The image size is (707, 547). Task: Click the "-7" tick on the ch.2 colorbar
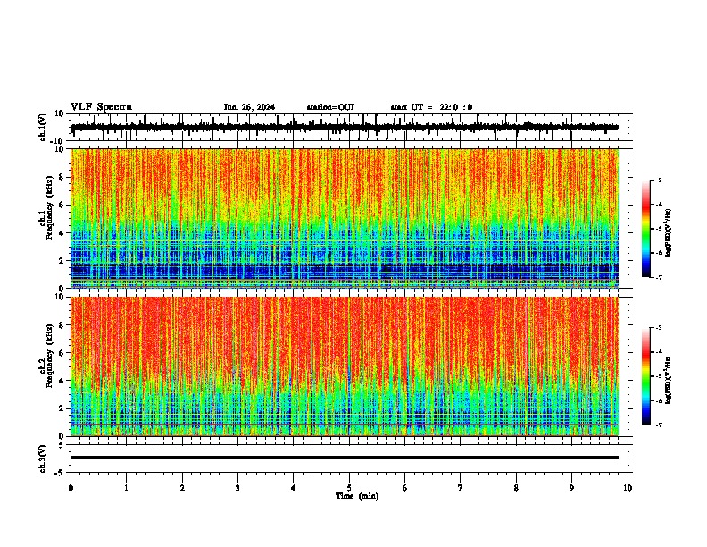pyautogui.click(x=658, y=425)
